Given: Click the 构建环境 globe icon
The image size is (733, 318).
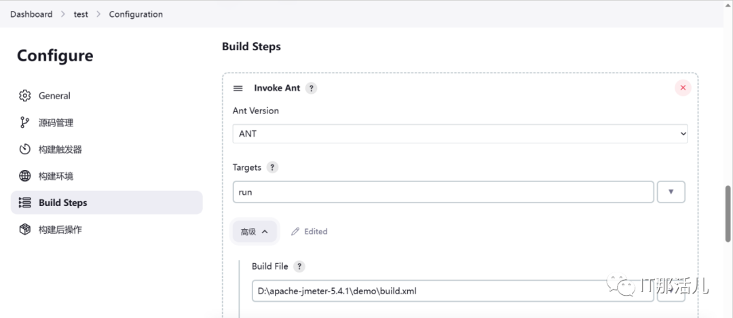Looking at the screenshot, I should coord(25,176).
